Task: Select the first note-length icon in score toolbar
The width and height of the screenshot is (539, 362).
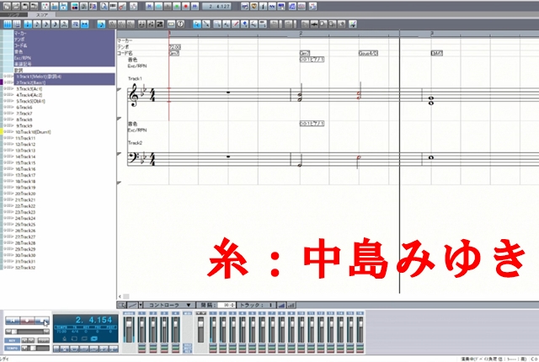Action: point(28,24)
